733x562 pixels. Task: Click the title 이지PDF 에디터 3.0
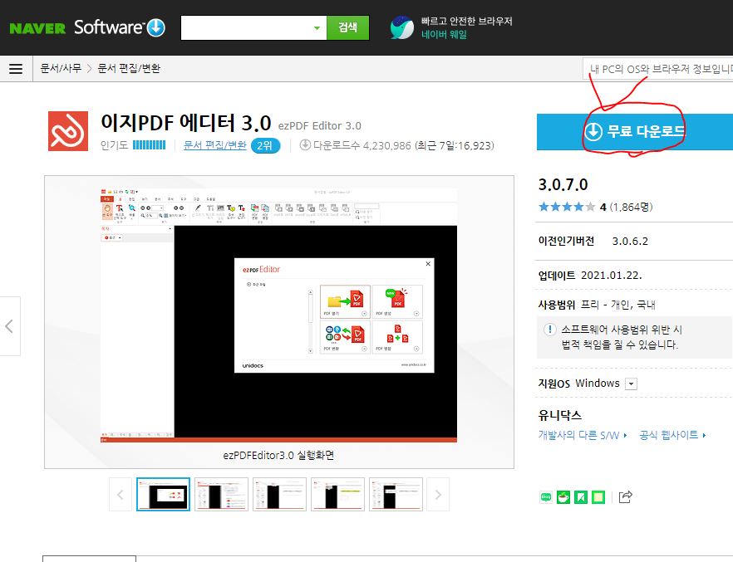pos(185,123)
